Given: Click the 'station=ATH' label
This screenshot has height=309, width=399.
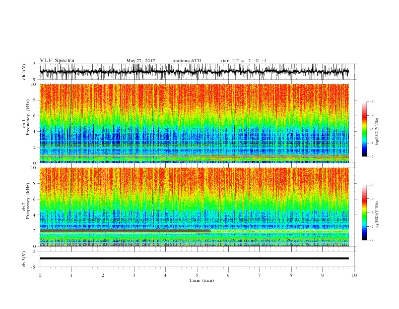Looking at the screenshot, I should click(187, 61).
